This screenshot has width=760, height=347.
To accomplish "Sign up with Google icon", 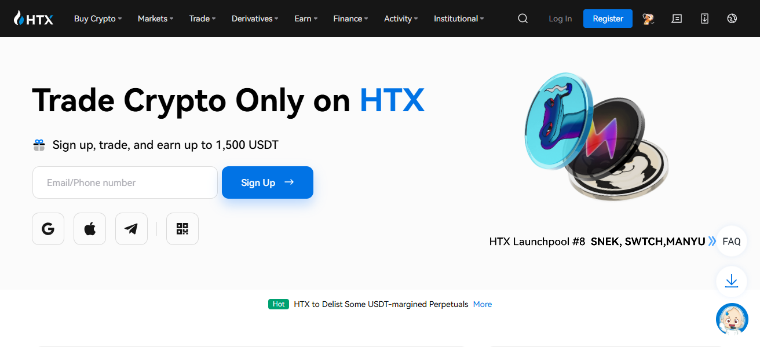I will pyautogui.click(x=48, y=229).
